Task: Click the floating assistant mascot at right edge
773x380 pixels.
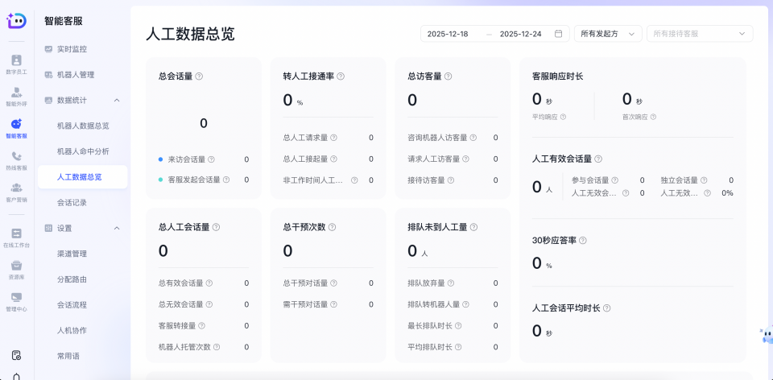Action: (765, 336)
